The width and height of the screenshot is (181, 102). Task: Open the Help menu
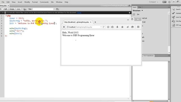pyautogui.click(x=66, y=2)
